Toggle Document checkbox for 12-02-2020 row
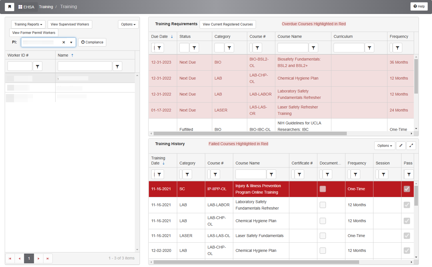 (x=323, y=250)
